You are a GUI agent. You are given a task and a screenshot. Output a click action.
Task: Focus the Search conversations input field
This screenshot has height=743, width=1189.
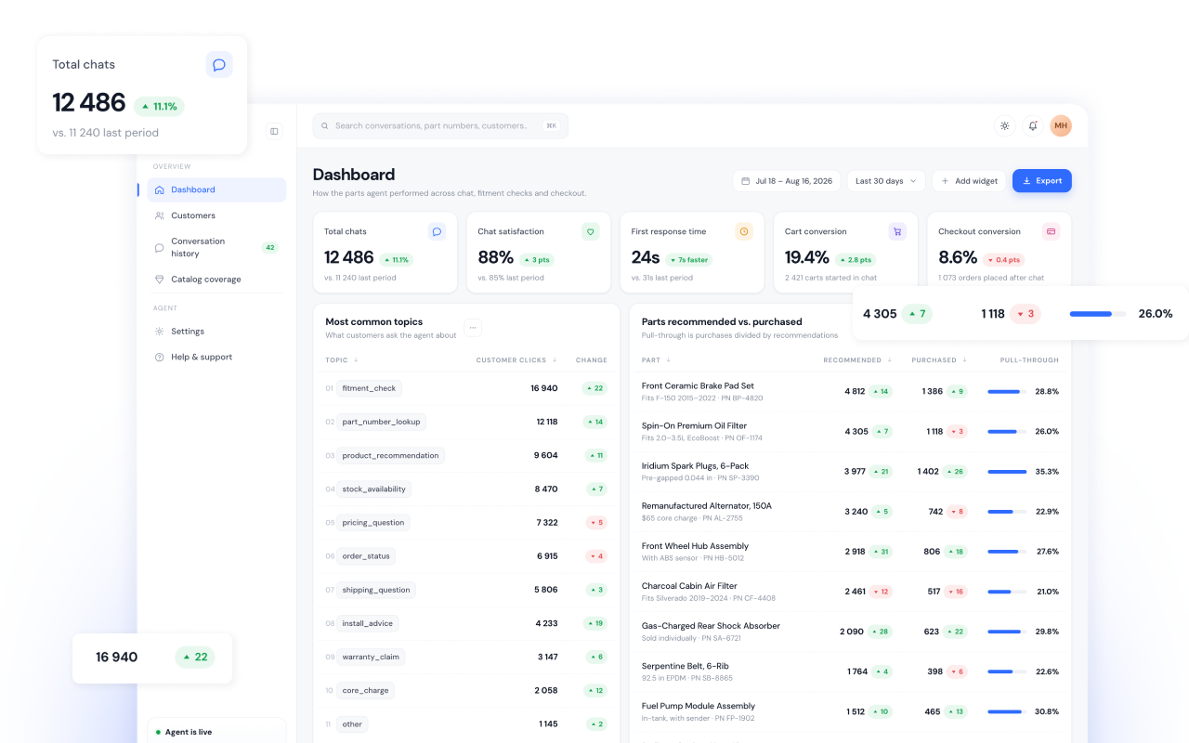coord(440,126)
